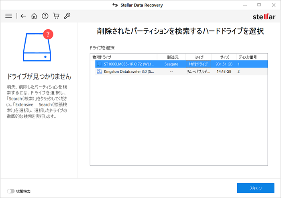Click the リムーバブルデ... type cell
Viewport: 281px width, 198px height.
click(198, 71)
